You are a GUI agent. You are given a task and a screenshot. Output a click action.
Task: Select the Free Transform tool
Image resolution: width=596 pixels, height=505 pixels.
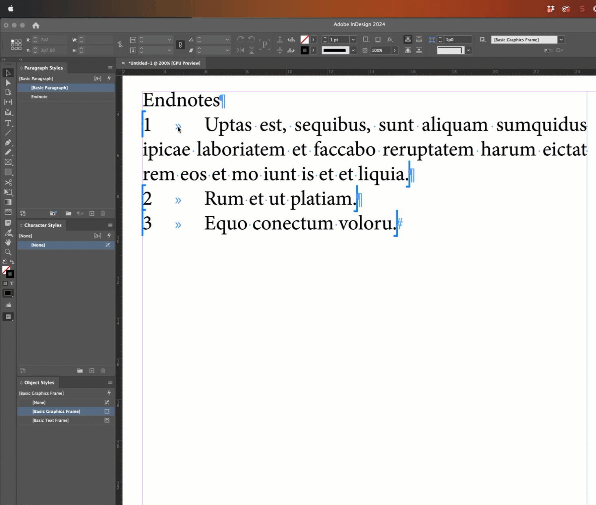coord(8,192)
